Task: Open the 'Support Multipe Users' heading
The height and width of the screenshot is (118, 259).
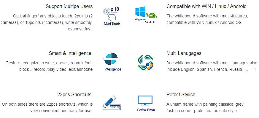Action: (69, 6)
